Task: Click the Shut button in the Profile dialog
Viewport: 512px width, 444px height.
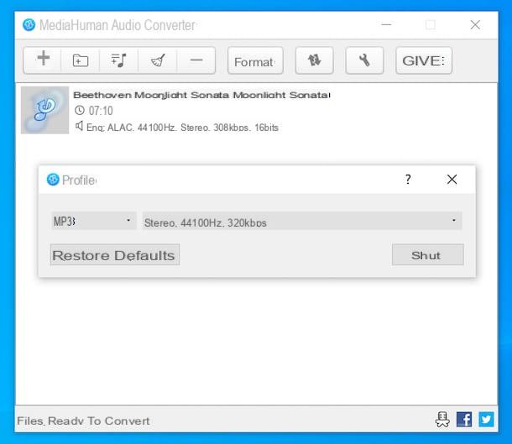Action: pyautogui.click(x=428, y=254)
